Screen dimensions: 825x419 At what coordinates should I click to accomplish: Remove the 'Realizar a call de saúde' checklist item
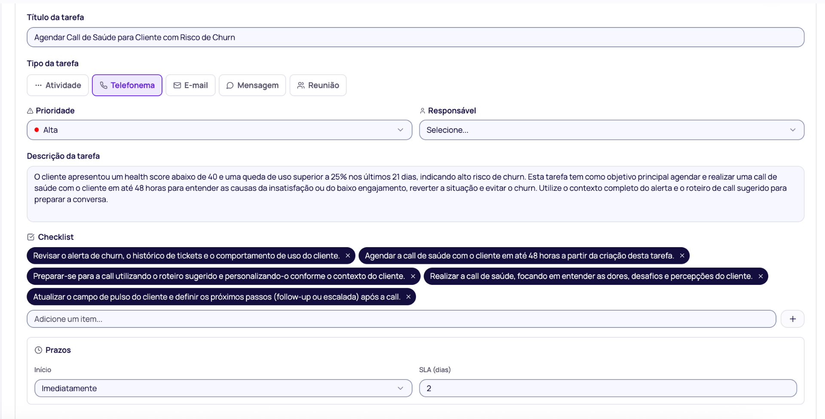[761, 276]
